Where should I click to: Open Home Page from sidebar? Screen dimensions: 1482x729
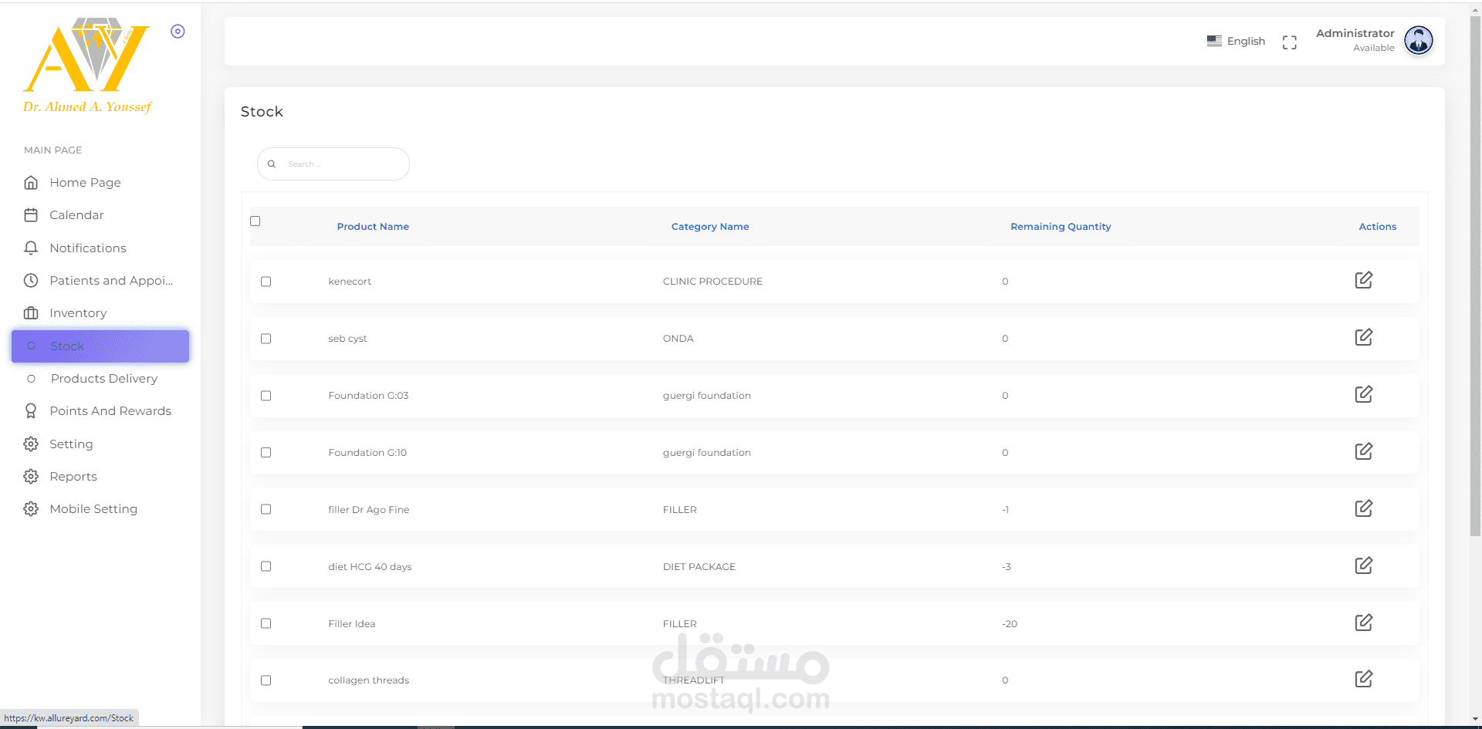pyautogui.click(x=100, y=183)
